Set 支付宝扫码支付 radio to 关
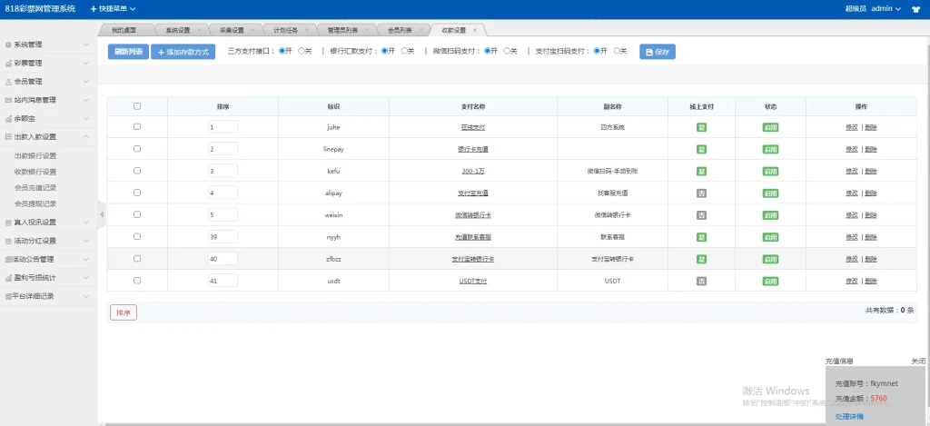This screenshot has width=930, height=426. tap(616, 51)
